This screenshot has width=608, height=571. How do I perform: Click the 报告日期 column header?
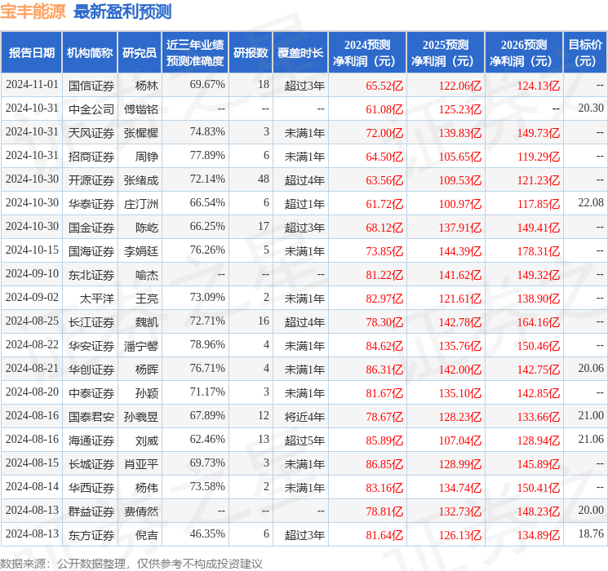click(x=31, y=53)
